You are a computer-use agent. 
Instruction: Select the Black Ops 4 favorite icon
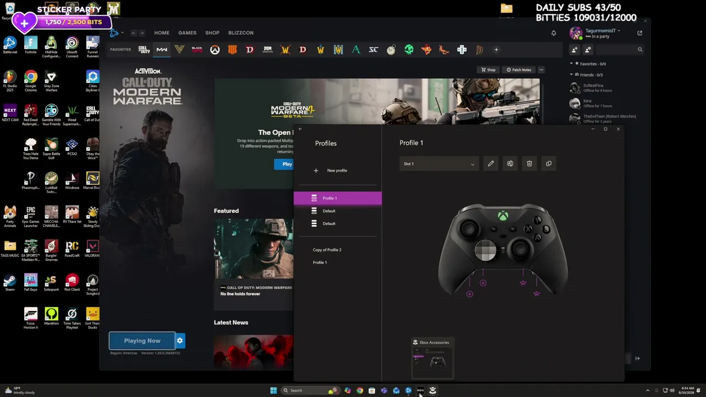pos(232,50)
